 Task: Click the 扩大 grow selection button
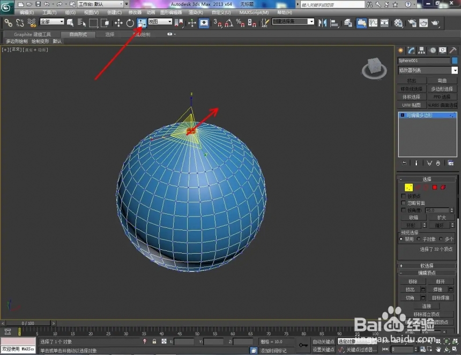coord(441,218)
